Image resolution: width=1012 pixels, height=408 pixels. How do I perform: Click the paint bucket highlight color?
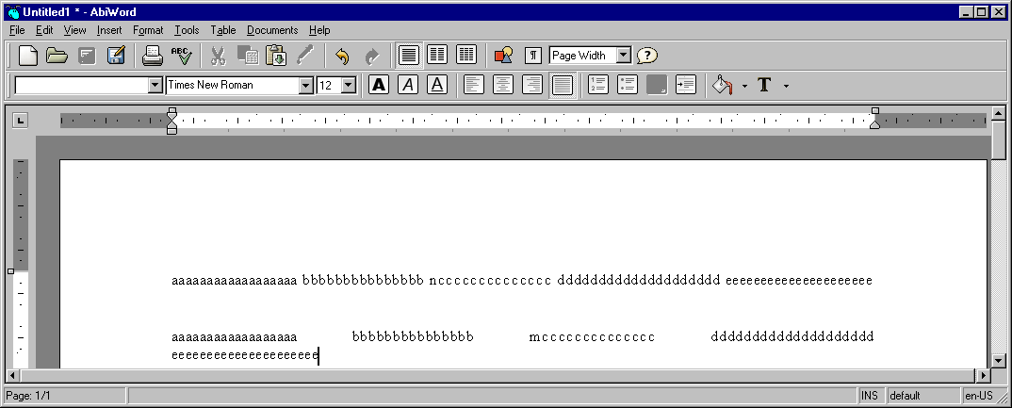pos(722,85)
